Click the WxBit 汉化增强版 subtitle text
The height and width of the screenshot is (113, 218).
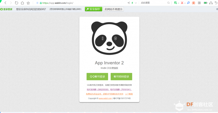coord(109,68)
